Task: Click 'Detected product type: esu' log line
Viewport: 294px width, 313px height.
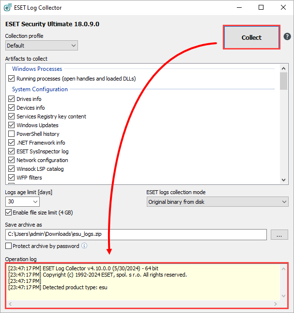Action: [x=58, y=287]
